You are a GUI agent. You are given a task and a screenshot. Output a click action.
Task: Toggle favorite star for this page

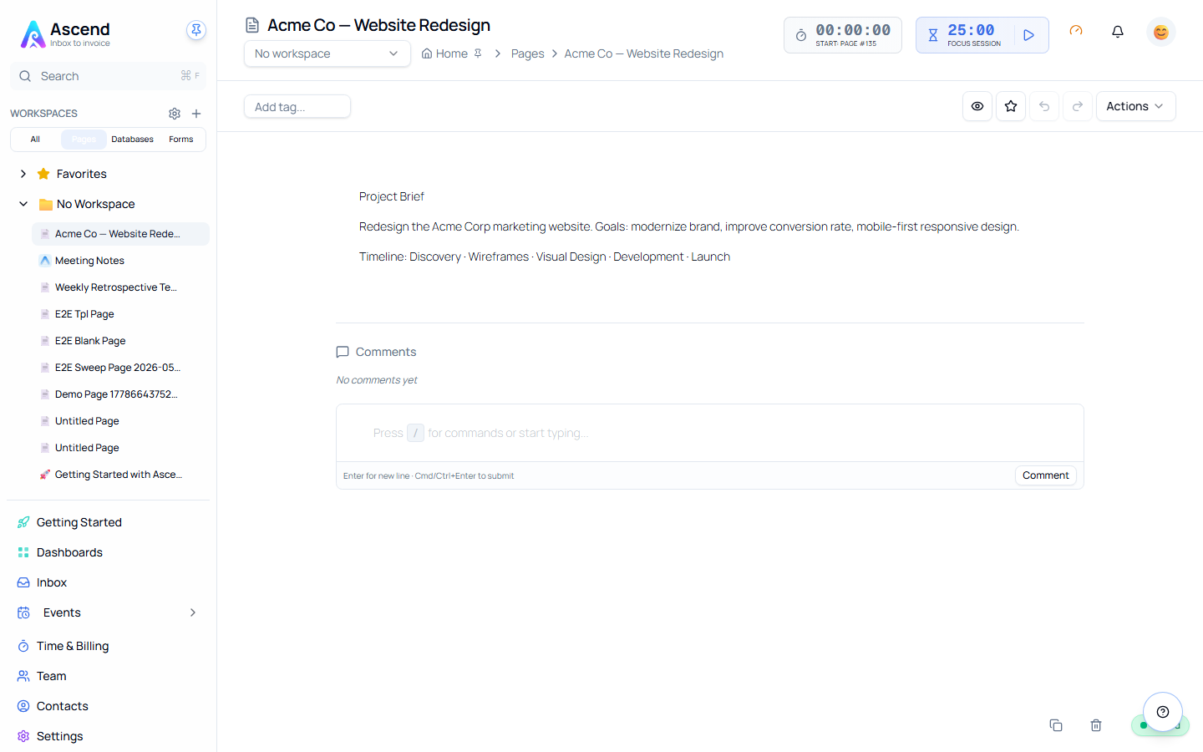tap(1011, 106)
